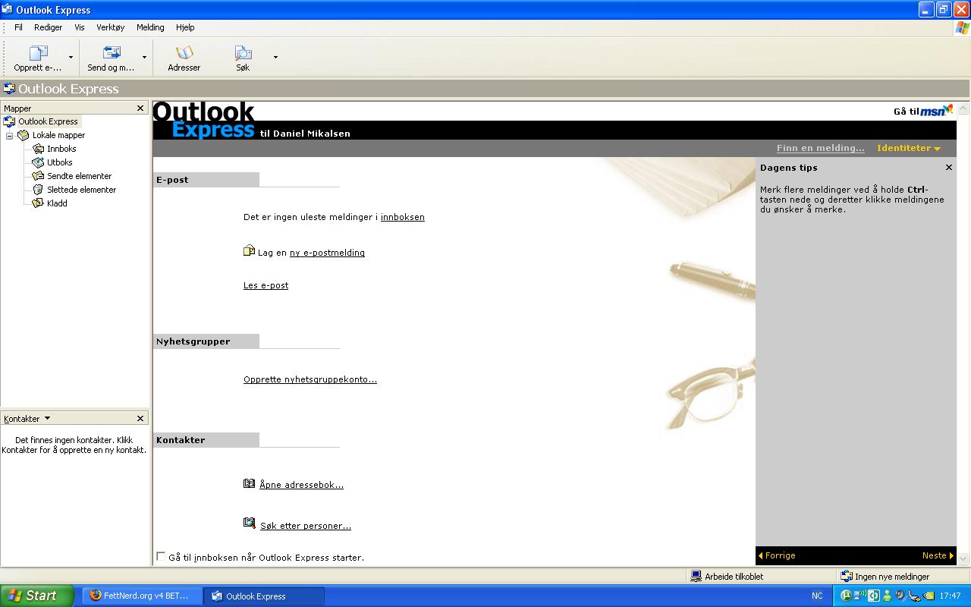Open the Identiteter dropdown
Image resolution: width=971 pixels, height=607 pixels.
[x=908, y=148]
